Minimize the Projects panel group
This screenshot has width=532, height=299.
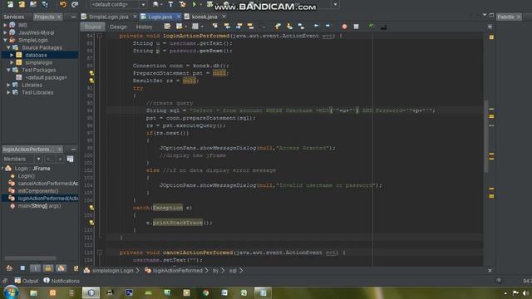[x=73, y=17]
